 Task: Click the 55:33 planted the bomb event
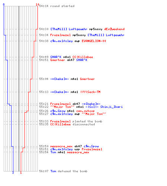[x=71, y=121]
